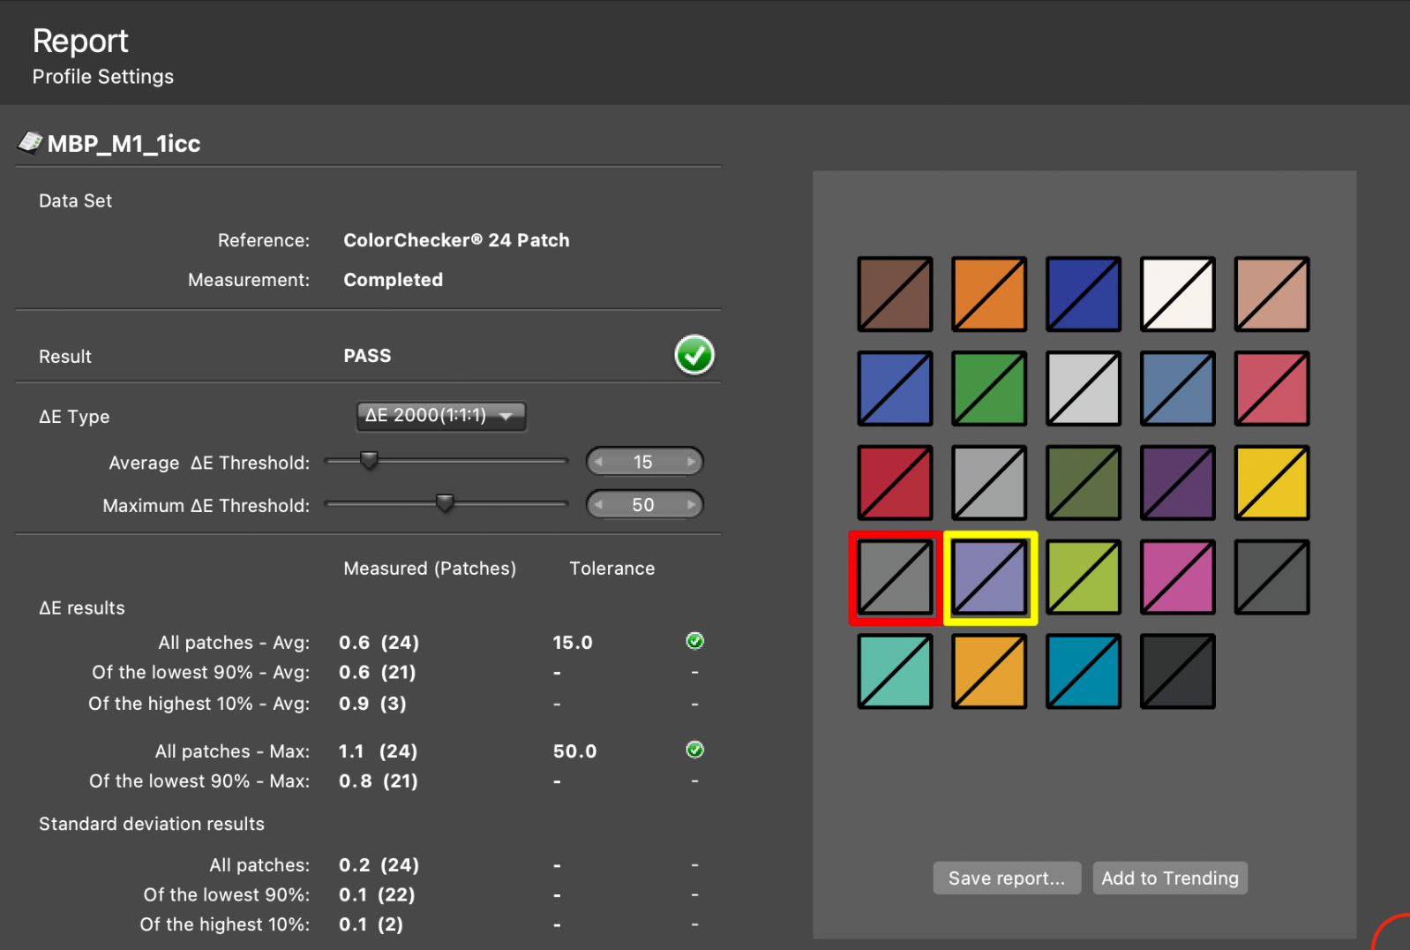Select the turquoise color patch
The height and width of the screenshot is (950, 1410).
tap(895, 672)
